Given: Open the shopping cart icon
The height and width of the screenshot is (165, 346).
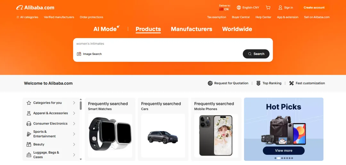Looking at the screenshot, I should [268, 8].
